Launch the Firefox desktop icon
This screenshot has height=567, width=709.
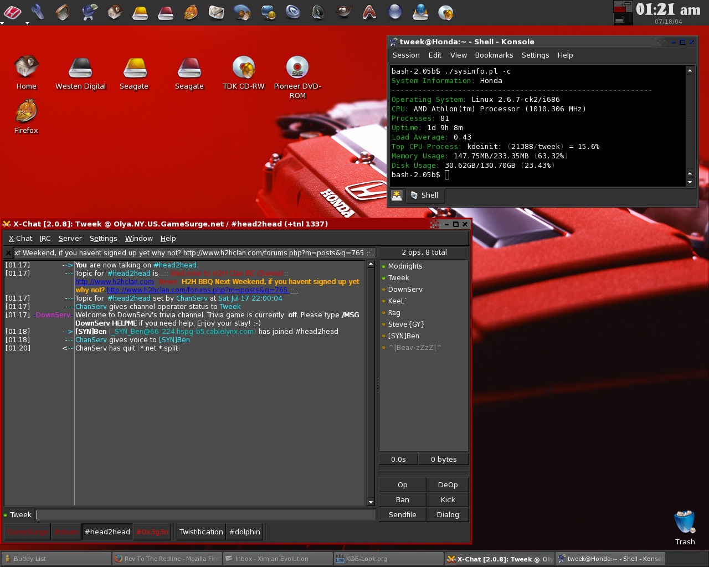click(26, 117)
